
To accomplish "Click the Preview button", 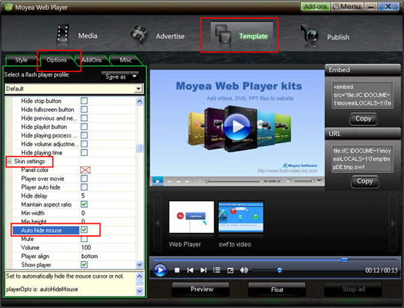I will pos(201,289).
